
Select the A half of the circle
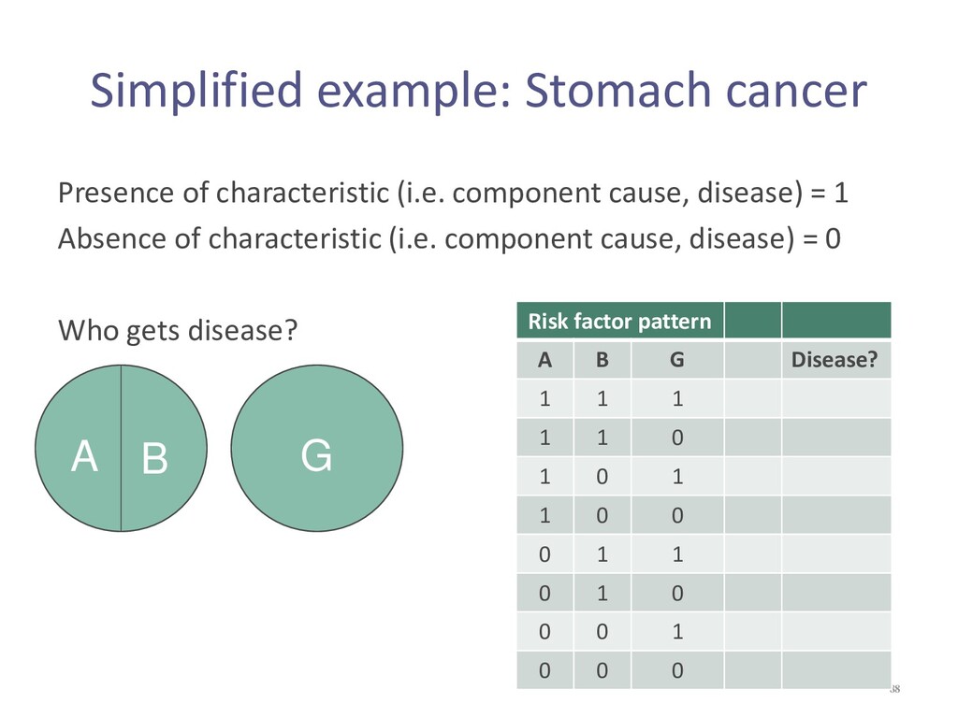(79, 448)
